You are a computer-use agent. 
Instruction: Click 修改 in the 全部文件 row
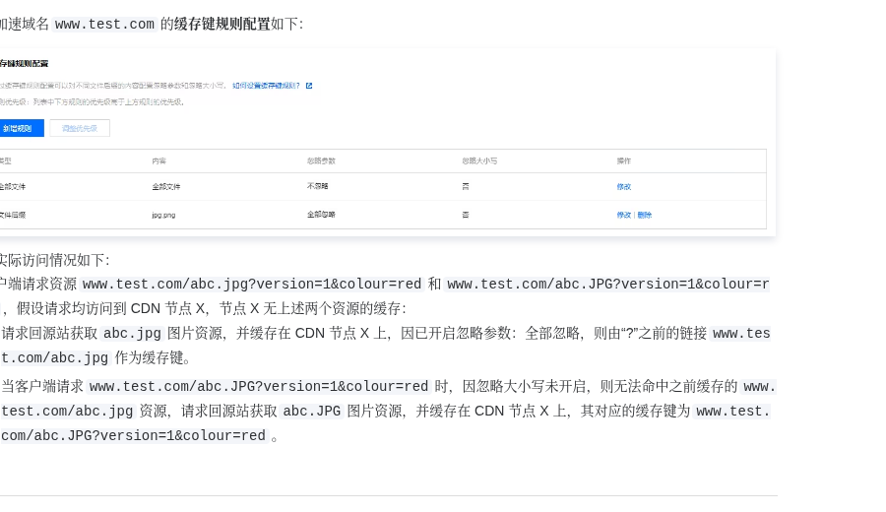pos(624,186)
